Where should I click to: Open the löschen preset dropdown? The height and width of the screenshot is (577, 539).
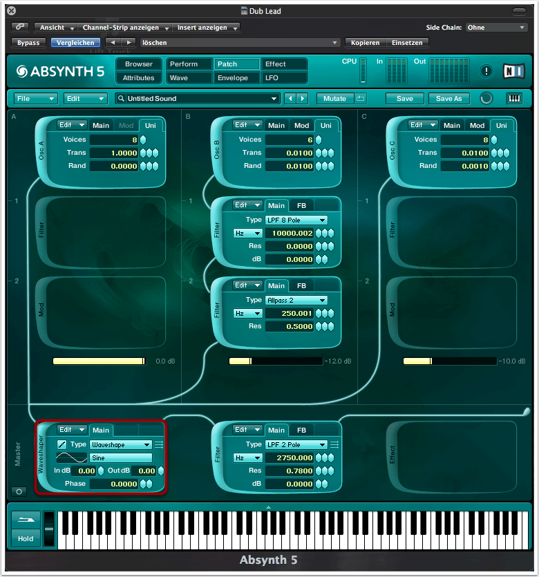click(x=239, y=43)
